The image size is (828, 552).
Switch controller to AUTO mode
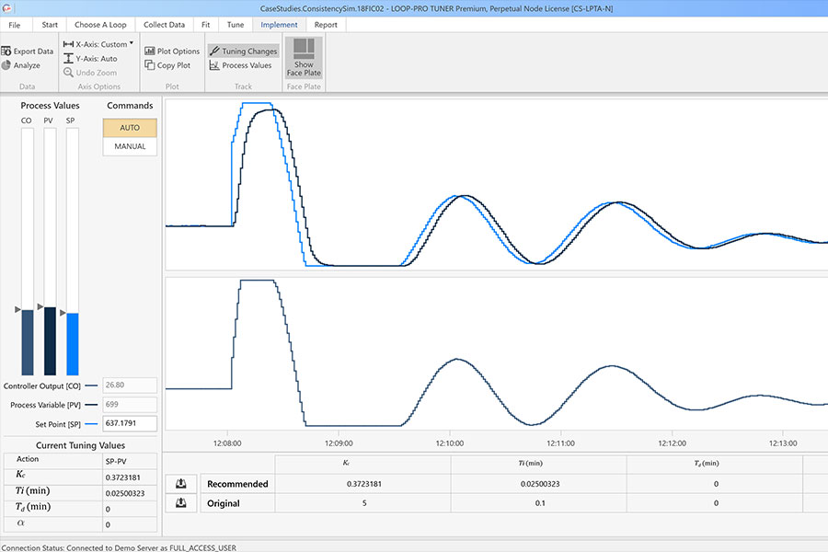point(130,128)
